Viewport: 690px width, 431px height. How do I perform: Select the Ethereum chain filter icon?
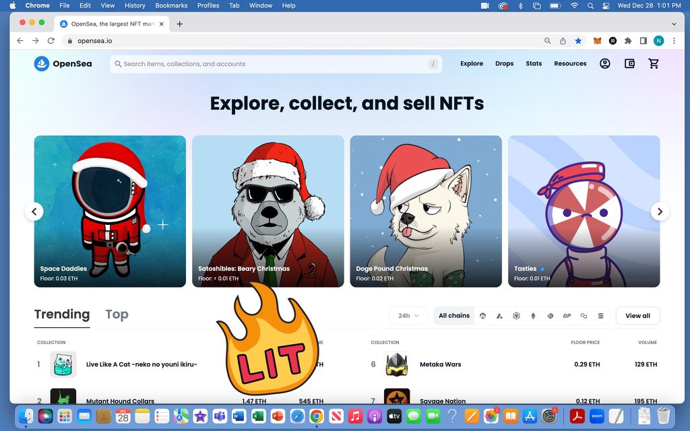533,315
